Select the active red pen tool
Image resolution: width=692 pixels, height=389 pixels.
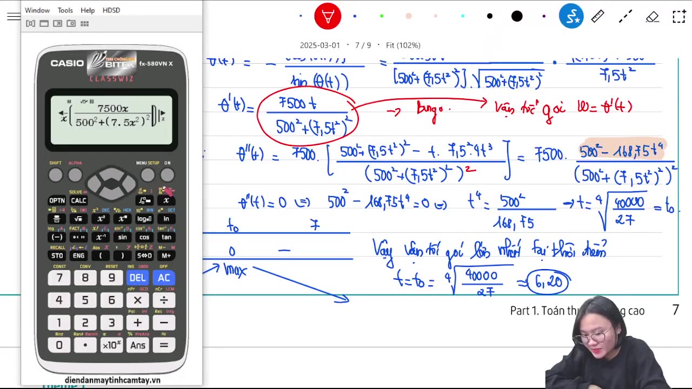[x=328, y=16]
